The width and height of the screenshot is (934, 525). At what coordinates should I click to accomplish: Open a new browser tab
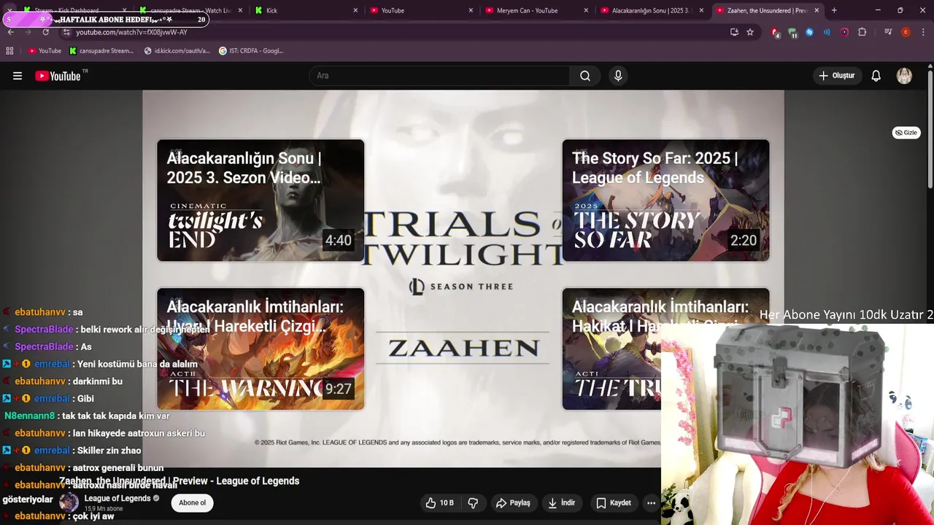(x=834, y=10)
